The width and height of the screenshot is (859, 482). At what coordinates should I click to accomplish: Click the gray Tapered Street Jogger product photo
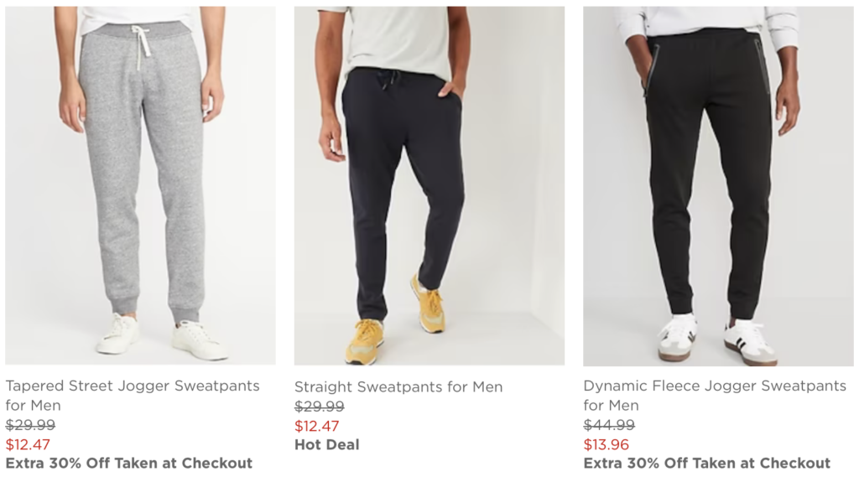pyautogui.click(x=140, y=184)
